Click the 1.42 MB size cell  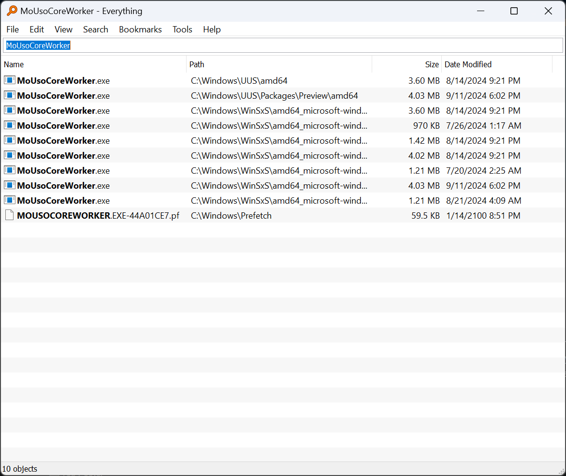[x=424, y=140]
